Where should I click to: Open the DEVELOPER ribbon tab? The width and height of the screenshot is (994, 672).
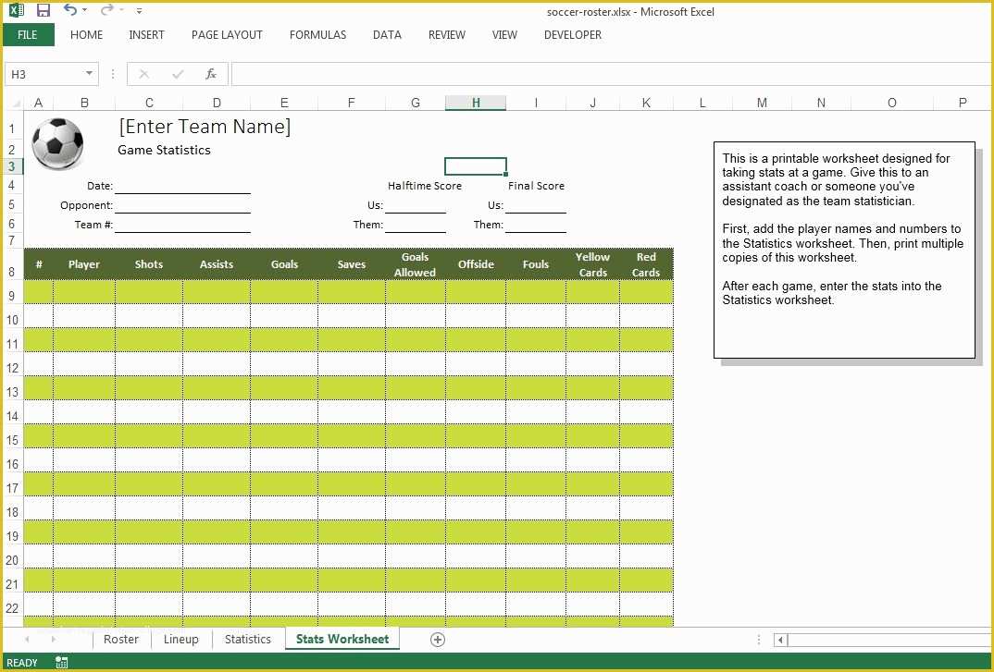click(x=572, y=34)
